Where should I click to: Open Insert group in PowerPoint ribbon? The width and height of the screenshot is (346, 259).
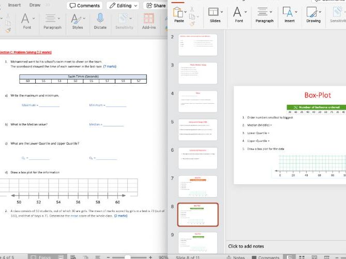tap(290, 15)
